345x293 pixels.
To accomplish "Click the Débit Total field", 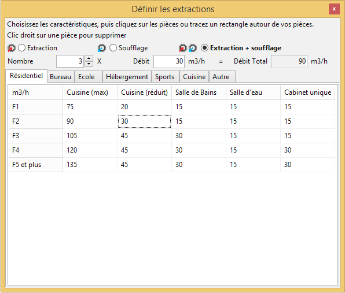I will coord(289,61).
